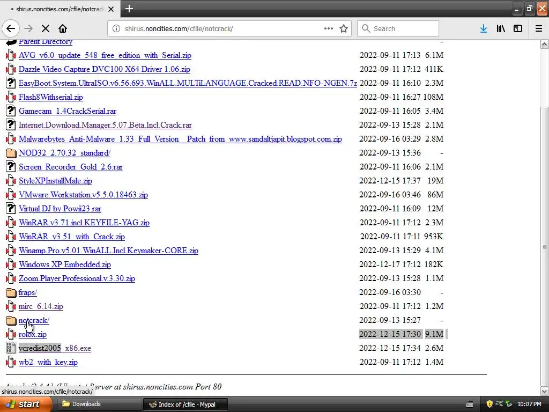Open VMware.Workstation.v5.5.0 zip link

click(x=83, y=195)
